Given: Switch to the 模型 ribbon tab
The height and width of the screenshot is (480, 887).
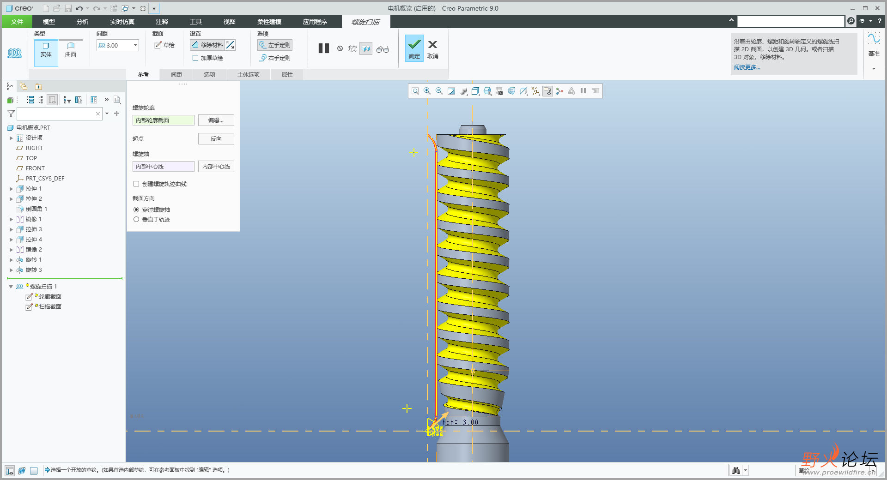Looking at the screenshot, I should coord(49,22).
